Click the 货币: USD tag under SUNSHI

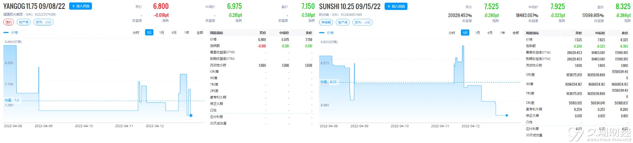362,22
